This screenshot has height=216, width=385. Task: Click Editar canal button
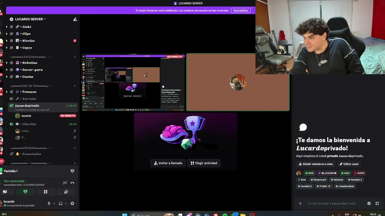[x=349, y=164]
